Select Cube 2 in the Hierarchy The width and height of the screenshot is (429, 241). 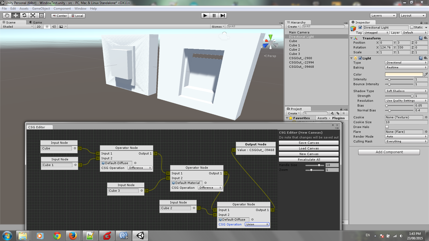(x=295, y=50)
